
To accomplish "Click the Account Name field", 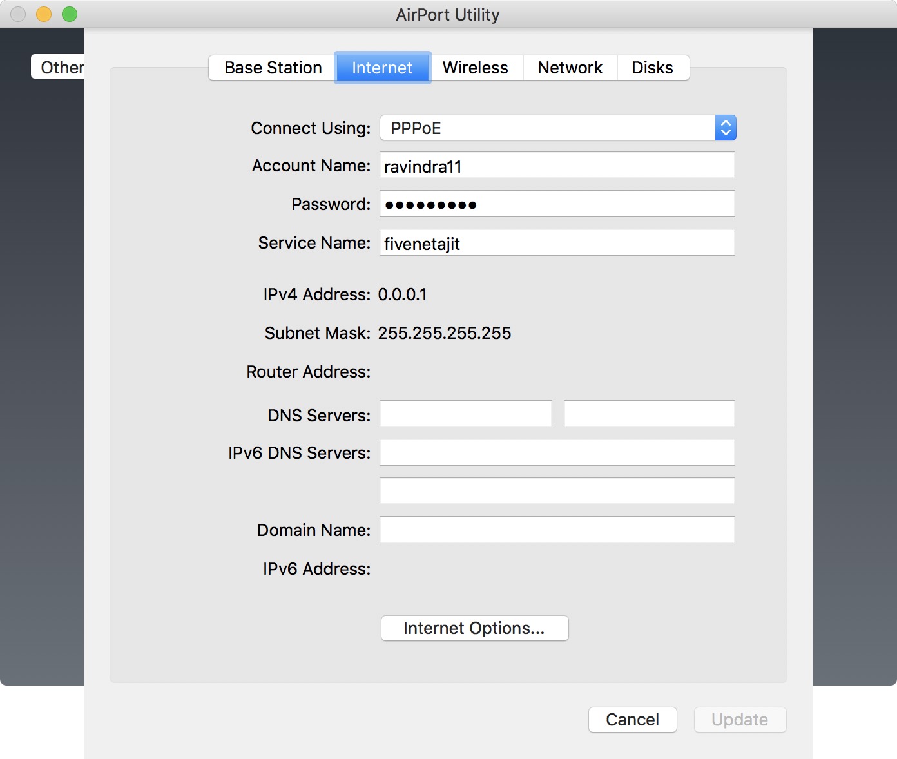I will [x=557, y=166].
